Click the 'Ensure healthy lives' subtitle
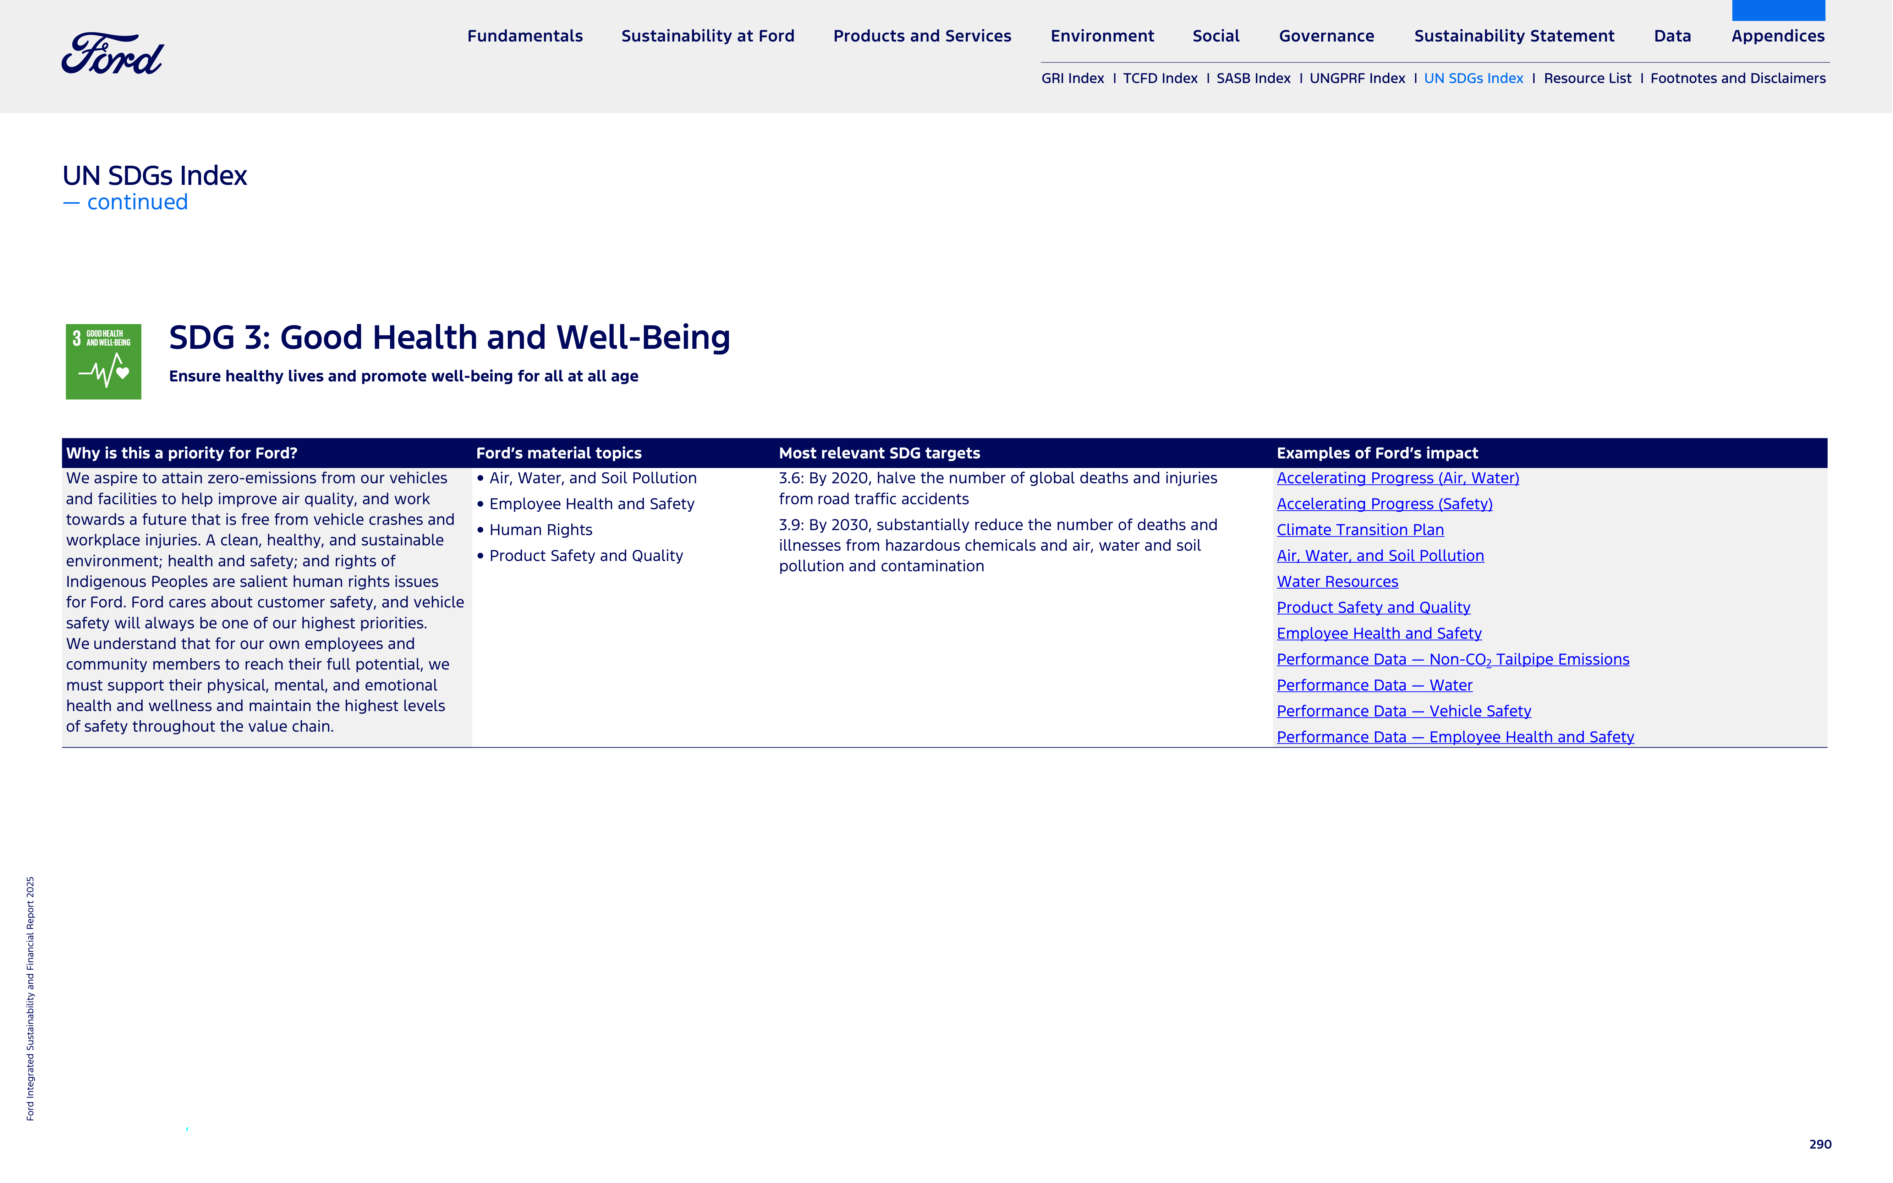The width and height of the screenshot is (1893, 1183). 403,376
